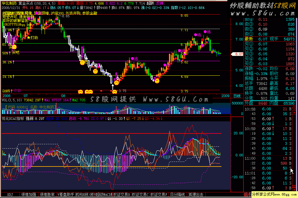
Task: Click the smiley marker on the 38.2% line
Action: (x=82, y=62)
